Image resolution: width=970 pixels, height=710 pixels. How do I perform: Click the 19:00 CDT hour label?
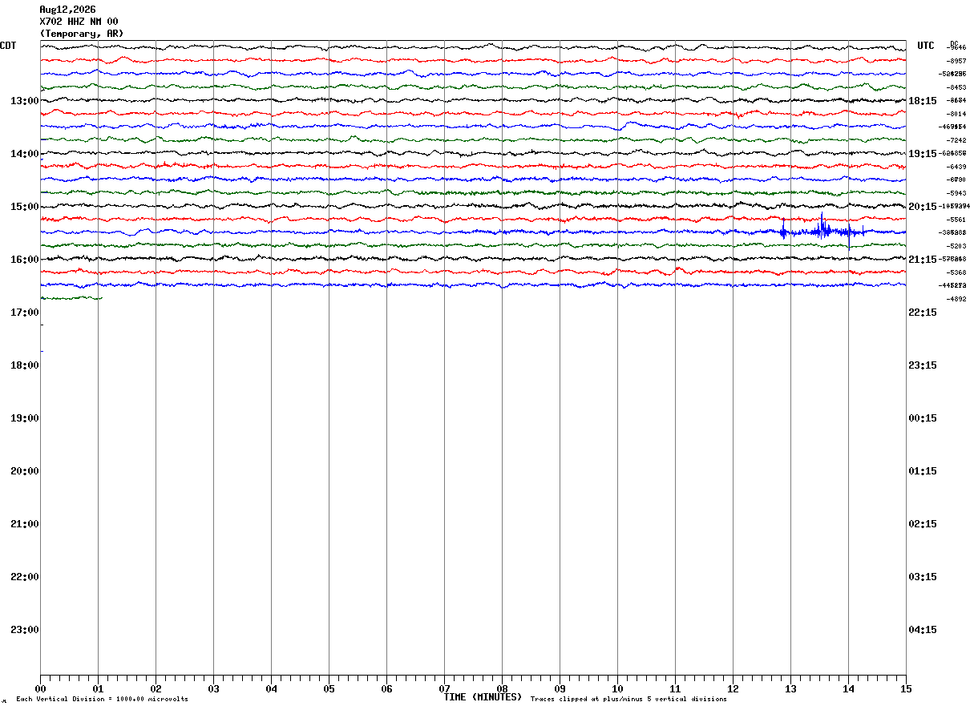coord(25,418)
